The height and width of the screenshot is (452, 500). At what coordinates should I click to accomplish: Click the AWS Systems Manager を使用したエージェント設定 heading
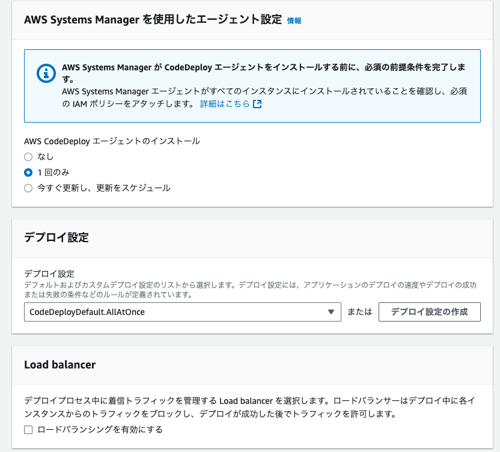[x=153, y=19]
